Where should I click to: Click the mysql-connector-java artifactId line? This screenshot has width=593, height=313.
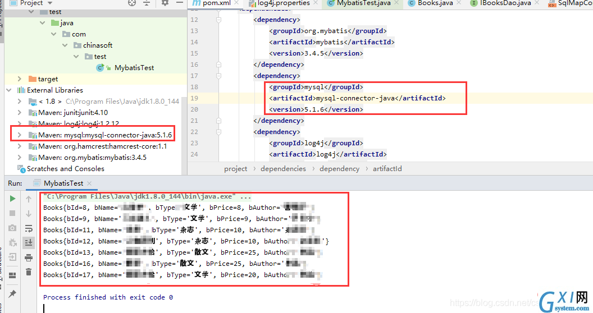357,98
